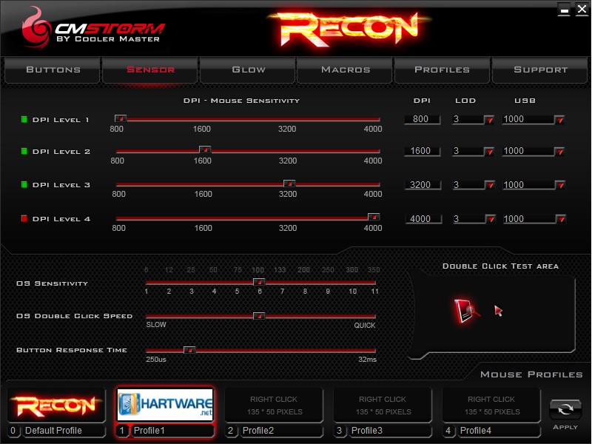Enable the DPI Level 4 red indicator

click(x=24, y=218)
